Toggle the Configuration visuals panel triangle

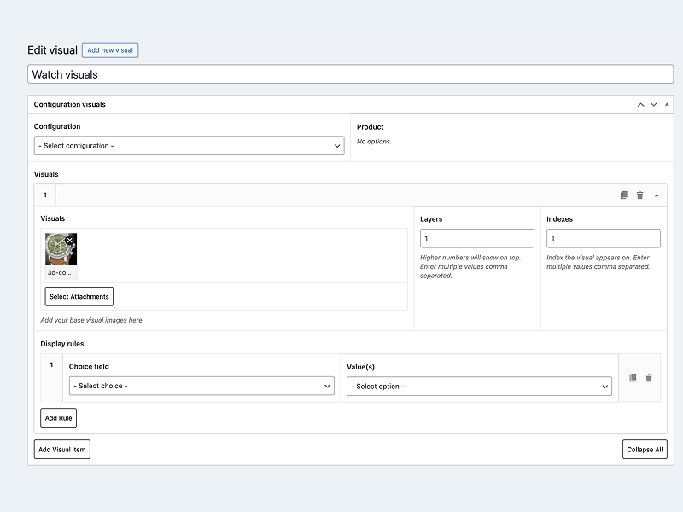(x=667, y=104)
